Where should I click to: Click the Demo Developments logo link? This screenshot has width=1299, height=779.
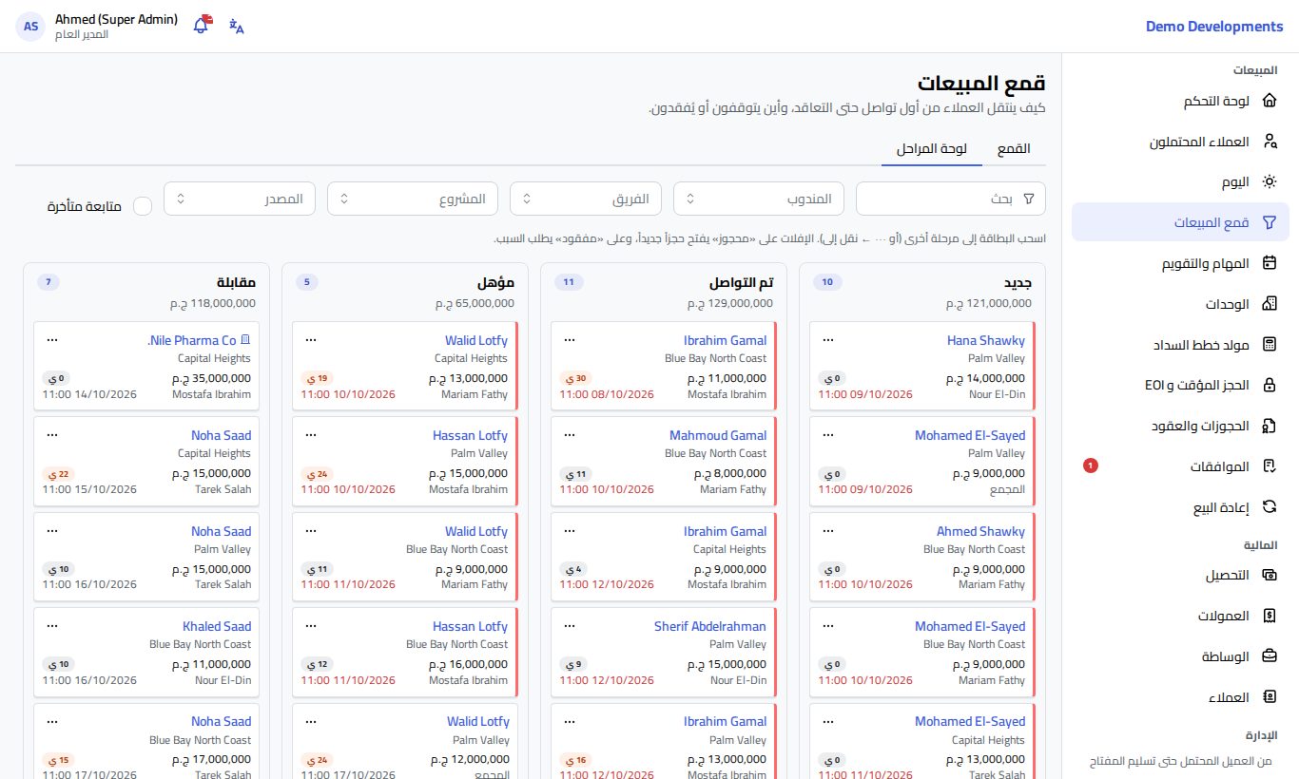[1214, 27]
